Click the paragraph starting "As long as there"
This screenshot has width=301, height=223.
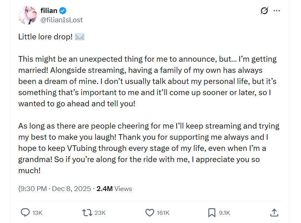[x=149, y=148]
